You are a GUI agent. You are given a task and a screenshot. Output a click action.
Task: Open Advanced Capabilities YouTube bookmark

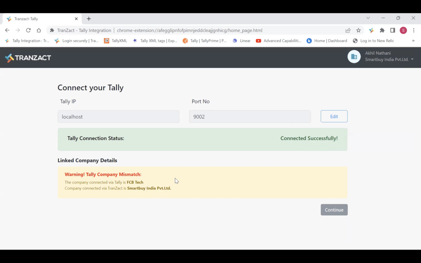pyautogui.click(x=279, y=41)
